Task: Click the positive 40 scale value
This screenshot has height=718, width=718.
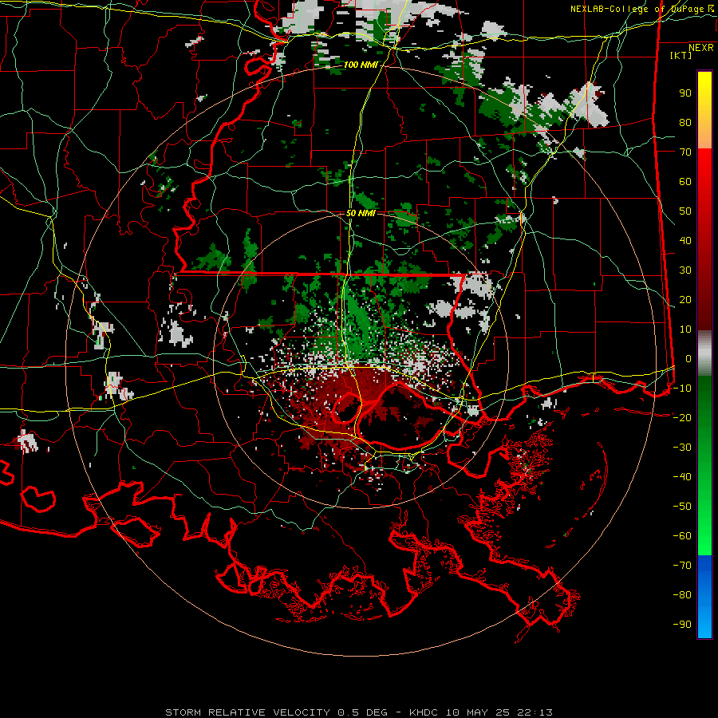Action: pyautogui.click(x=685, y=241)
